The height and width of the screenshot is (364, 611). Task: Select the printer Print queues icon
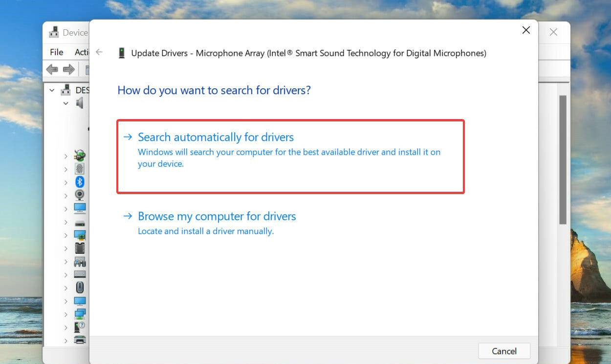tap(80, 340)
